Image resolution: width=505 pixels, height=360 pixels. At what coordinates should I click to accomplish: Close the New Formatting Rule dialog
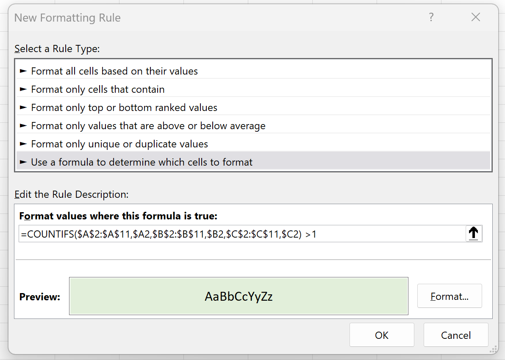point(476,17)
